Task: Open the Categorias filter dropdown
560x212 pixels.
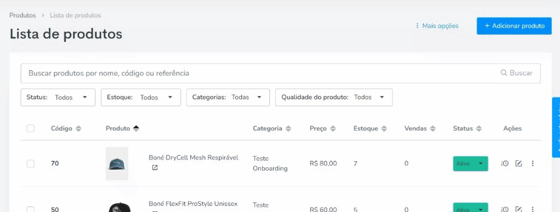Action: (228, 98)
